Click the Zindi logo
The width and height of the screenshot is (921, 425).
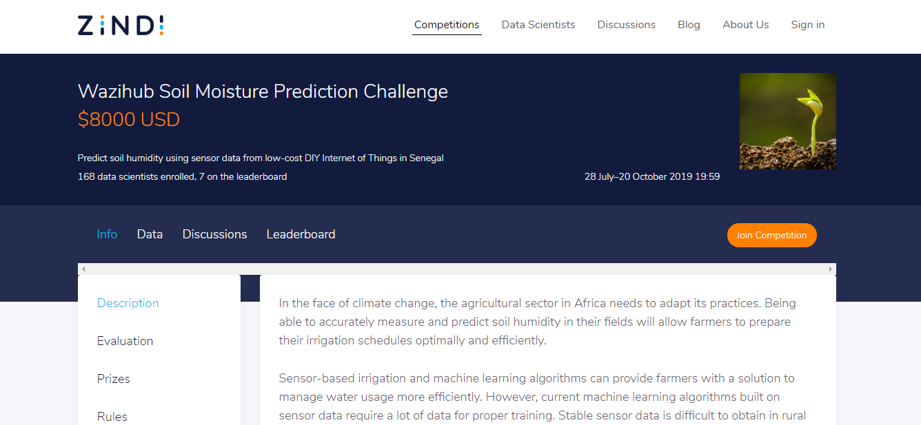point(121,25)
